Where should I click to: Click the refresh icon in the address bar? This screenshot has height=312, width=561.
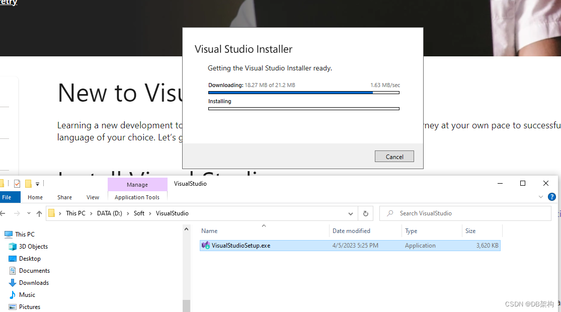pyautogui.click(x=366, y=213)
